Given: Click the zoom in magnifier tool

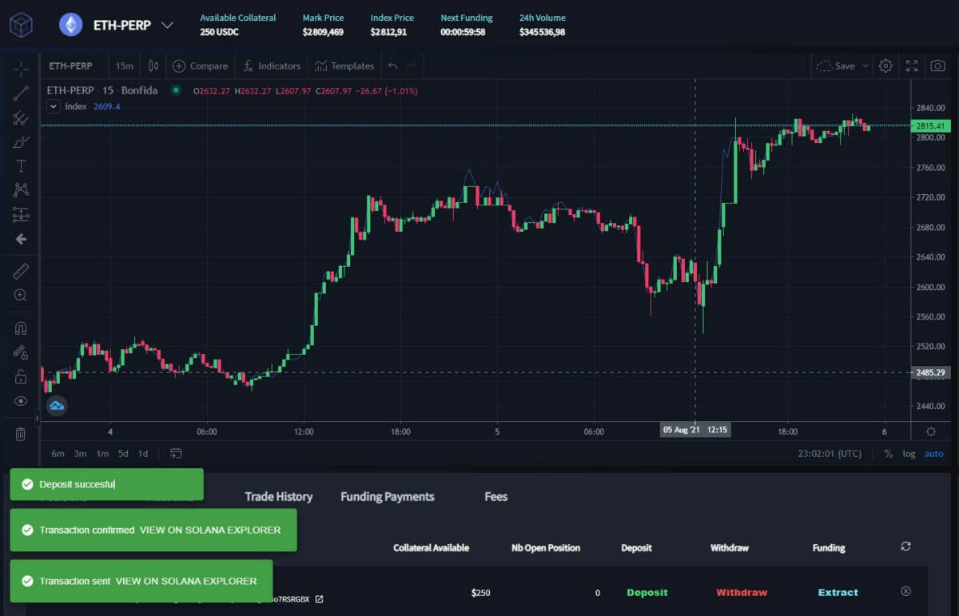Looking at the screenshot, I should [21, 295].
